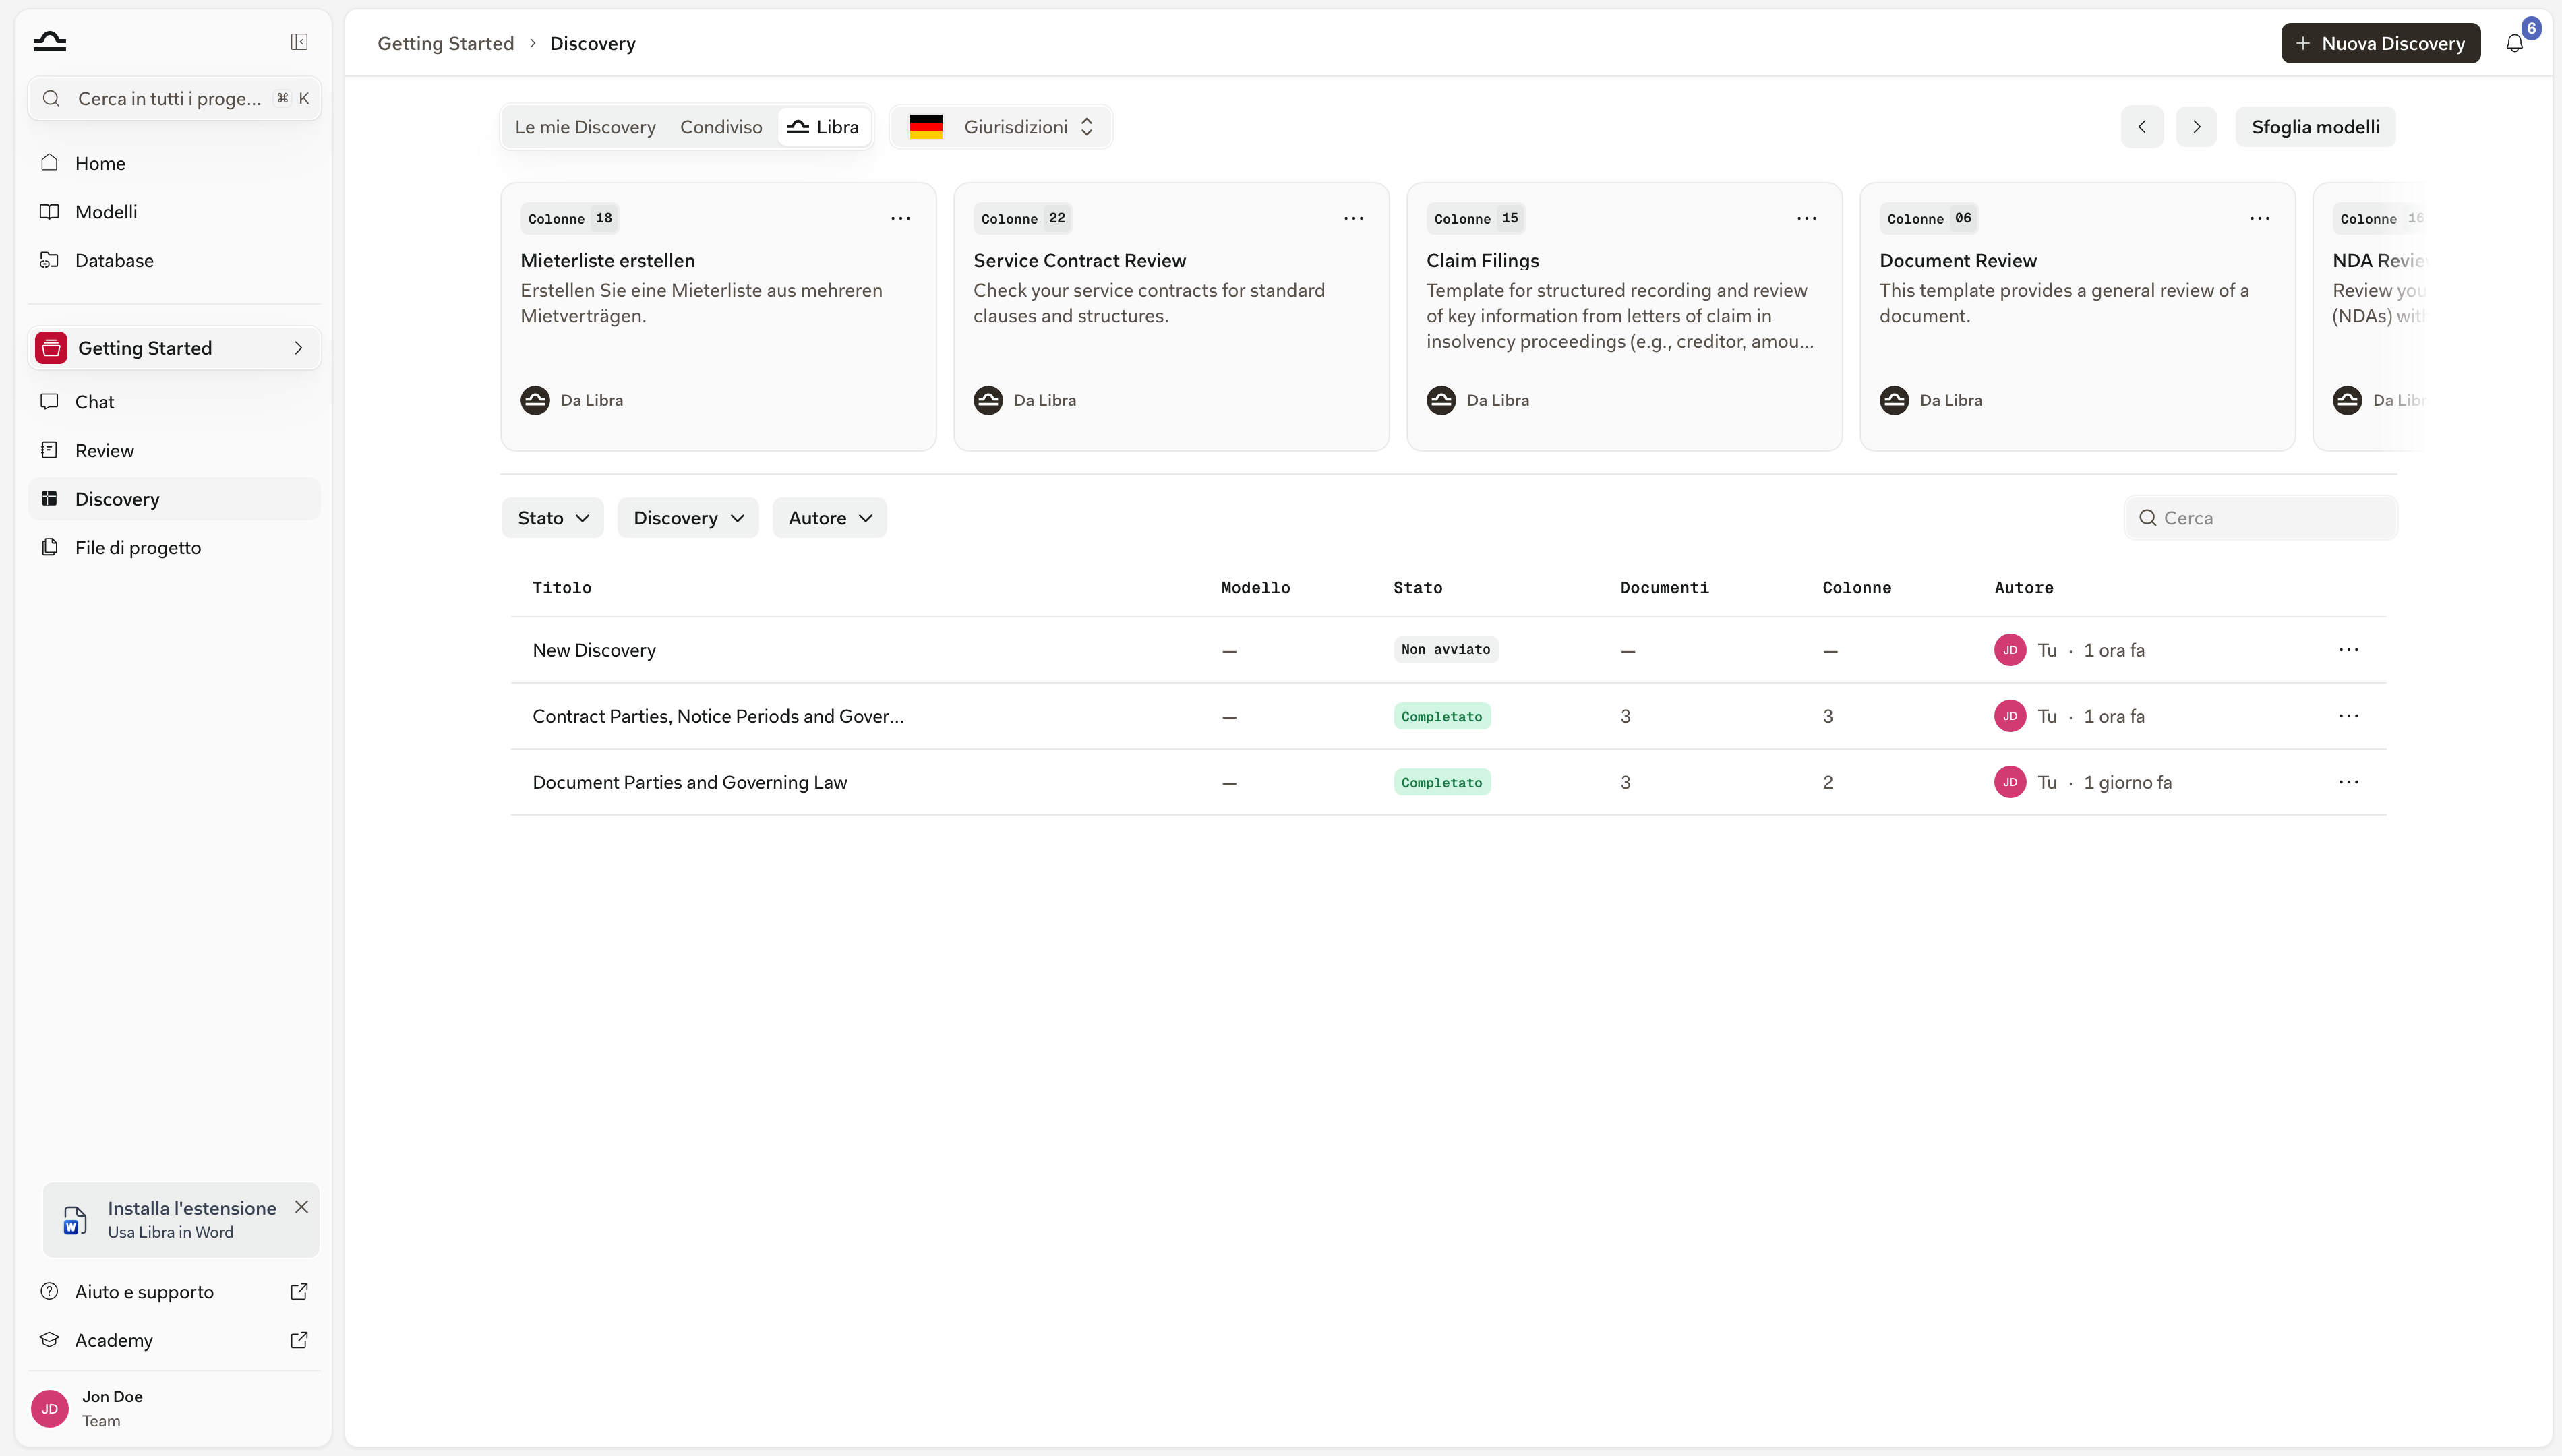Viewport: 2562px width, 1456px height.
Task: Open Chat in sidebar
Action: 174,402
